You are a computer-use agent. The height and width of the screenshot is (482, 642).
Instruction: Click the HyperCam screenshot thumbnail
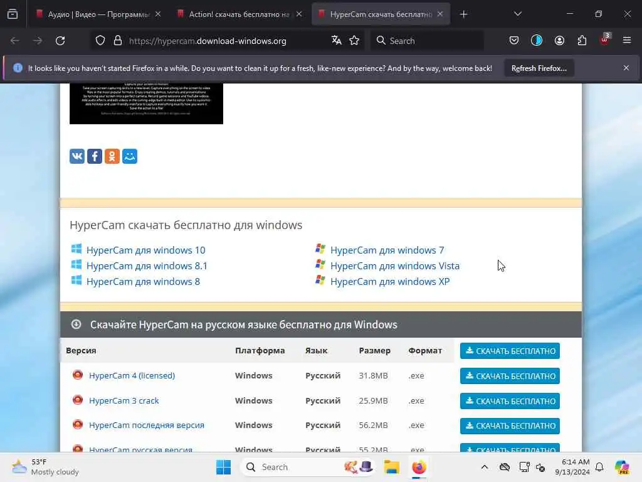click(146, 104)
